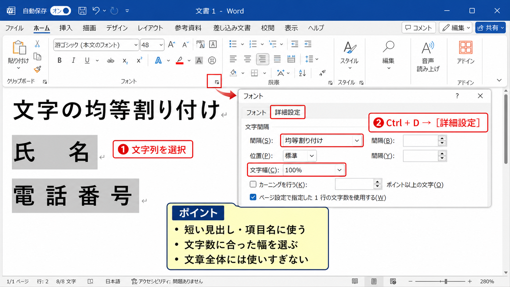The height and width of the screenshot is (287, 510).
Task: Toggle Bold formatting
Action: pyautogui.click(x=59, y=60)
